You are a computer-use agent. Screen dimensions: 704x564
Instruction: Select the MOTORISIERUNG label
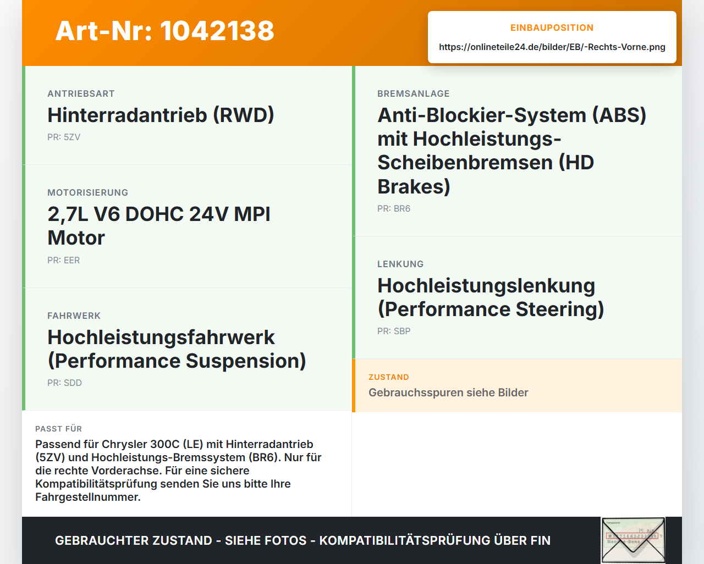tap(87, 192)
